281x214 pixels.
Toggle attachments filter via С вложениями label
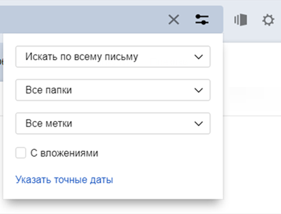point(64,153)
